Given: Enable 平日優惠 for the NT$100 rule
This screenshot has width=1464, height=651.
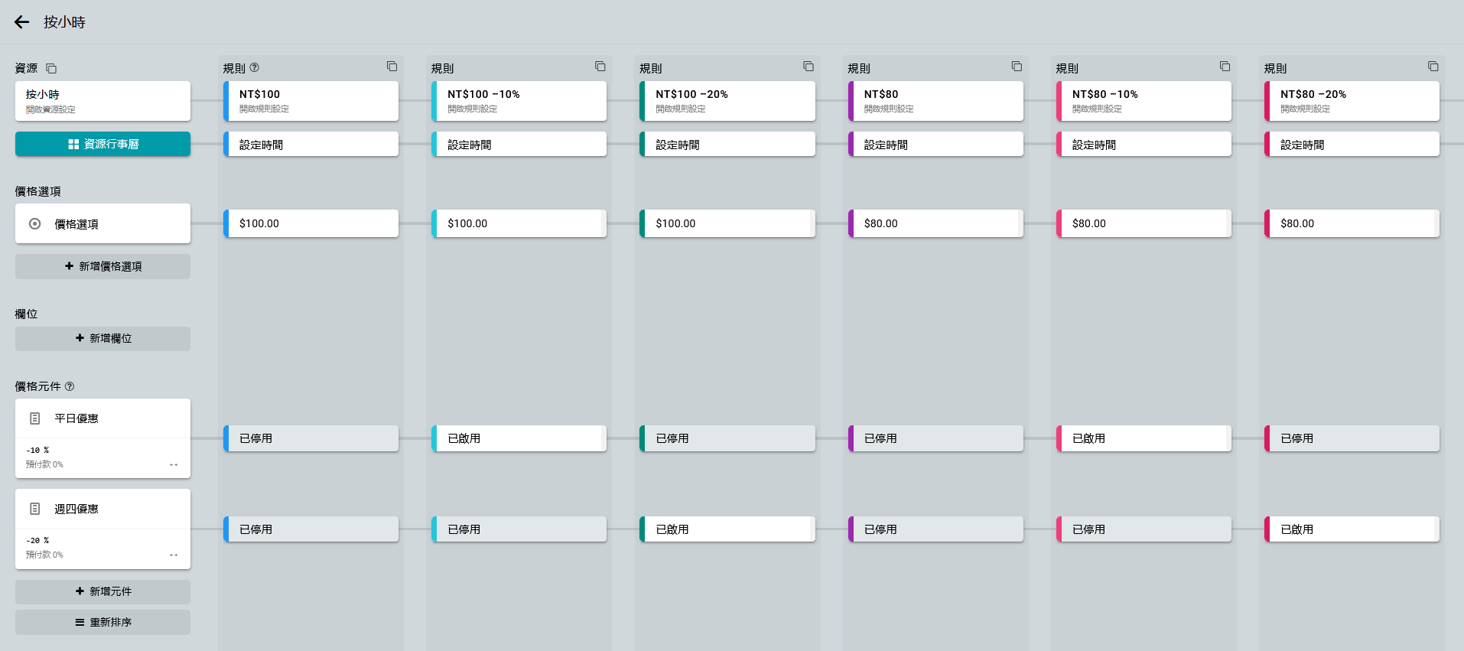Looking at the screenshot, I should tap(311, 438).
